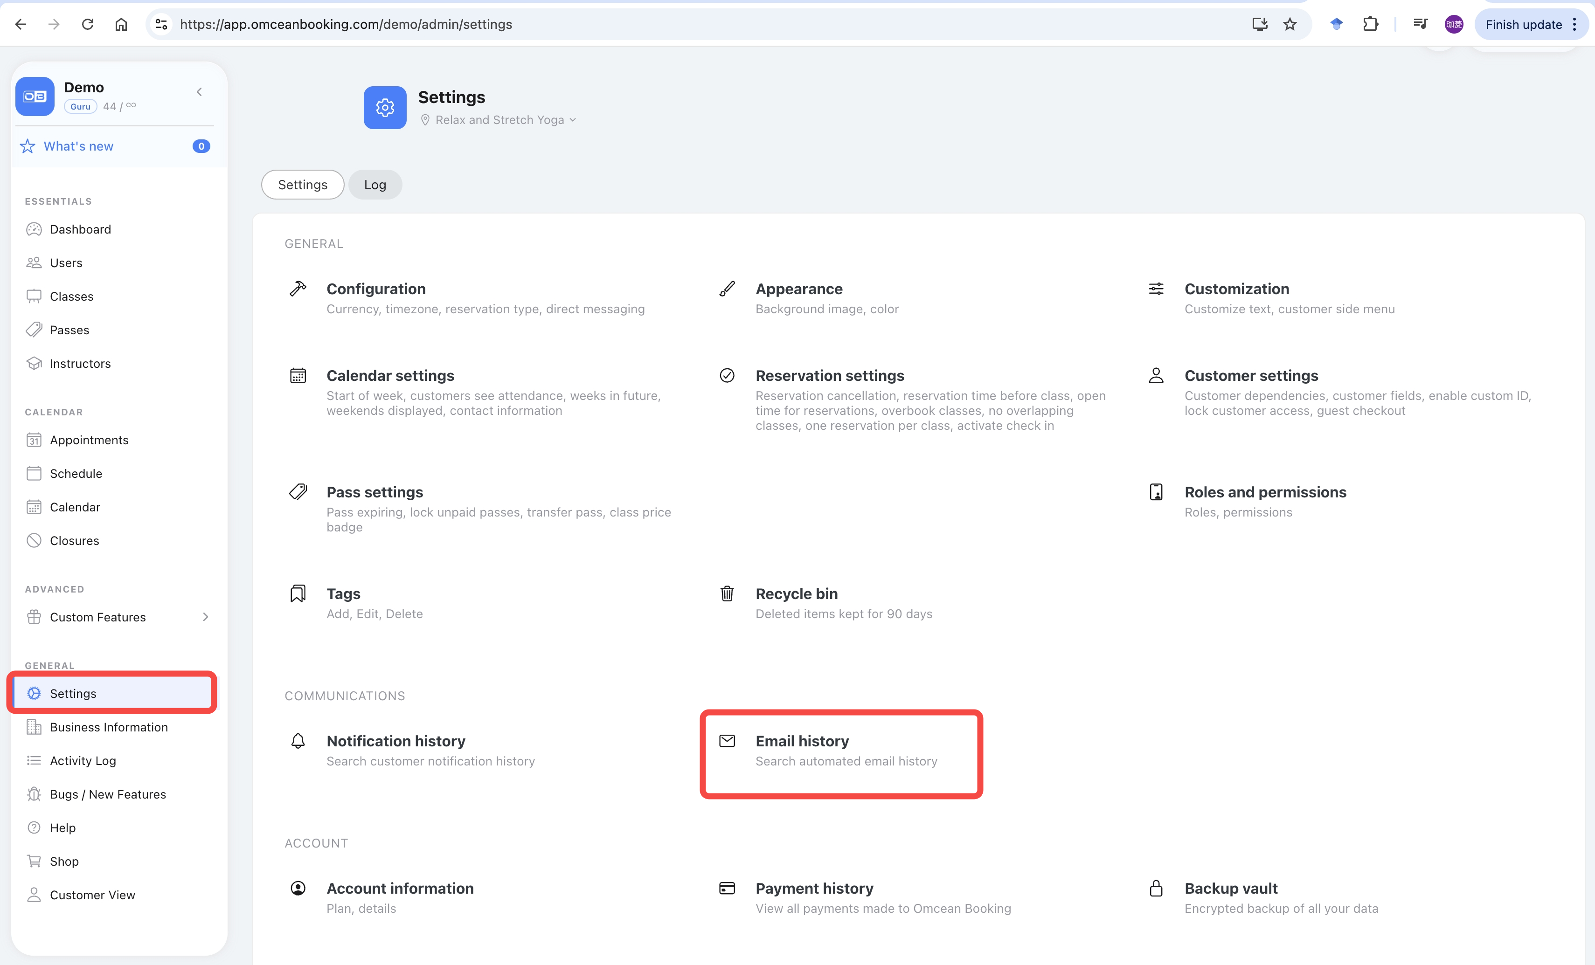Viewport: 1595px width, 965px height.
Task: Click the Customization sliders icon
Action: click(1156, 289)
